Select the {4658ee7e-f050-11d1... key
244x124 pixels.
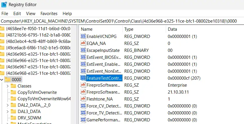tap(38, 29)
